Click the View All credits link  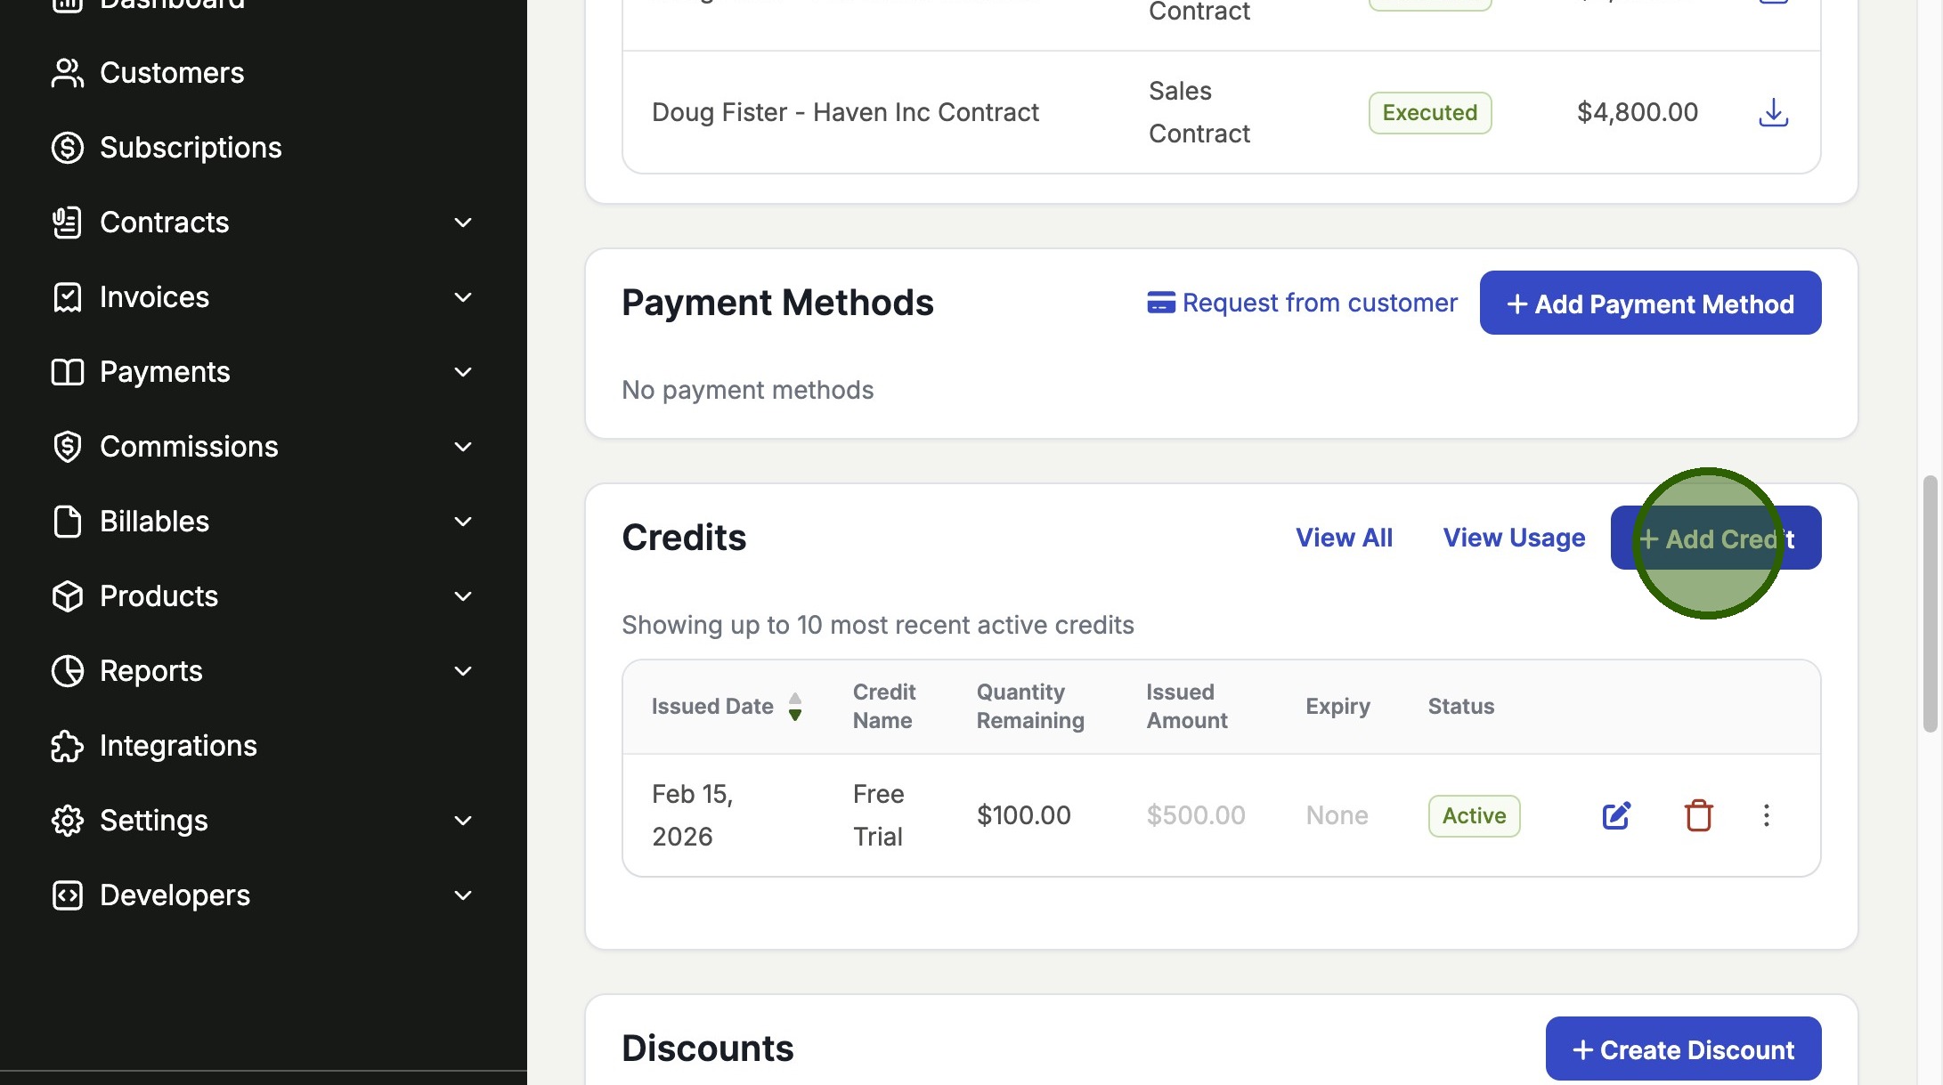coord(1344,538)
